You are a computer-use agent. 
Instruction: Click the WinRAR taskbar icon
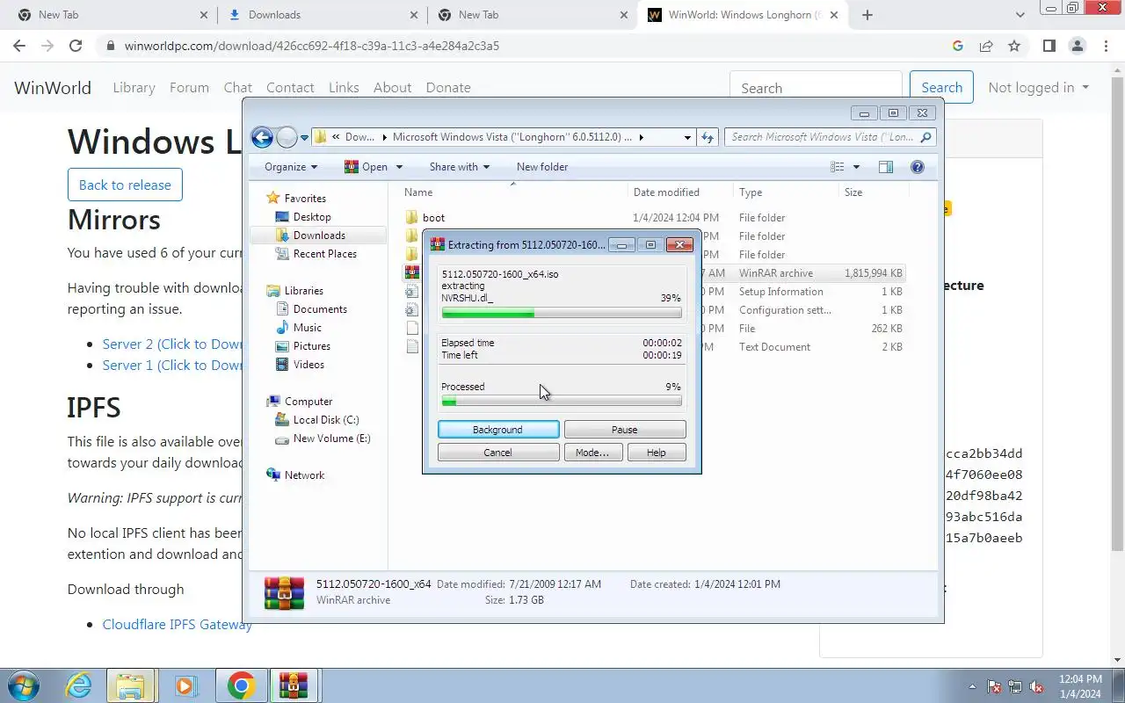(294, 685)
